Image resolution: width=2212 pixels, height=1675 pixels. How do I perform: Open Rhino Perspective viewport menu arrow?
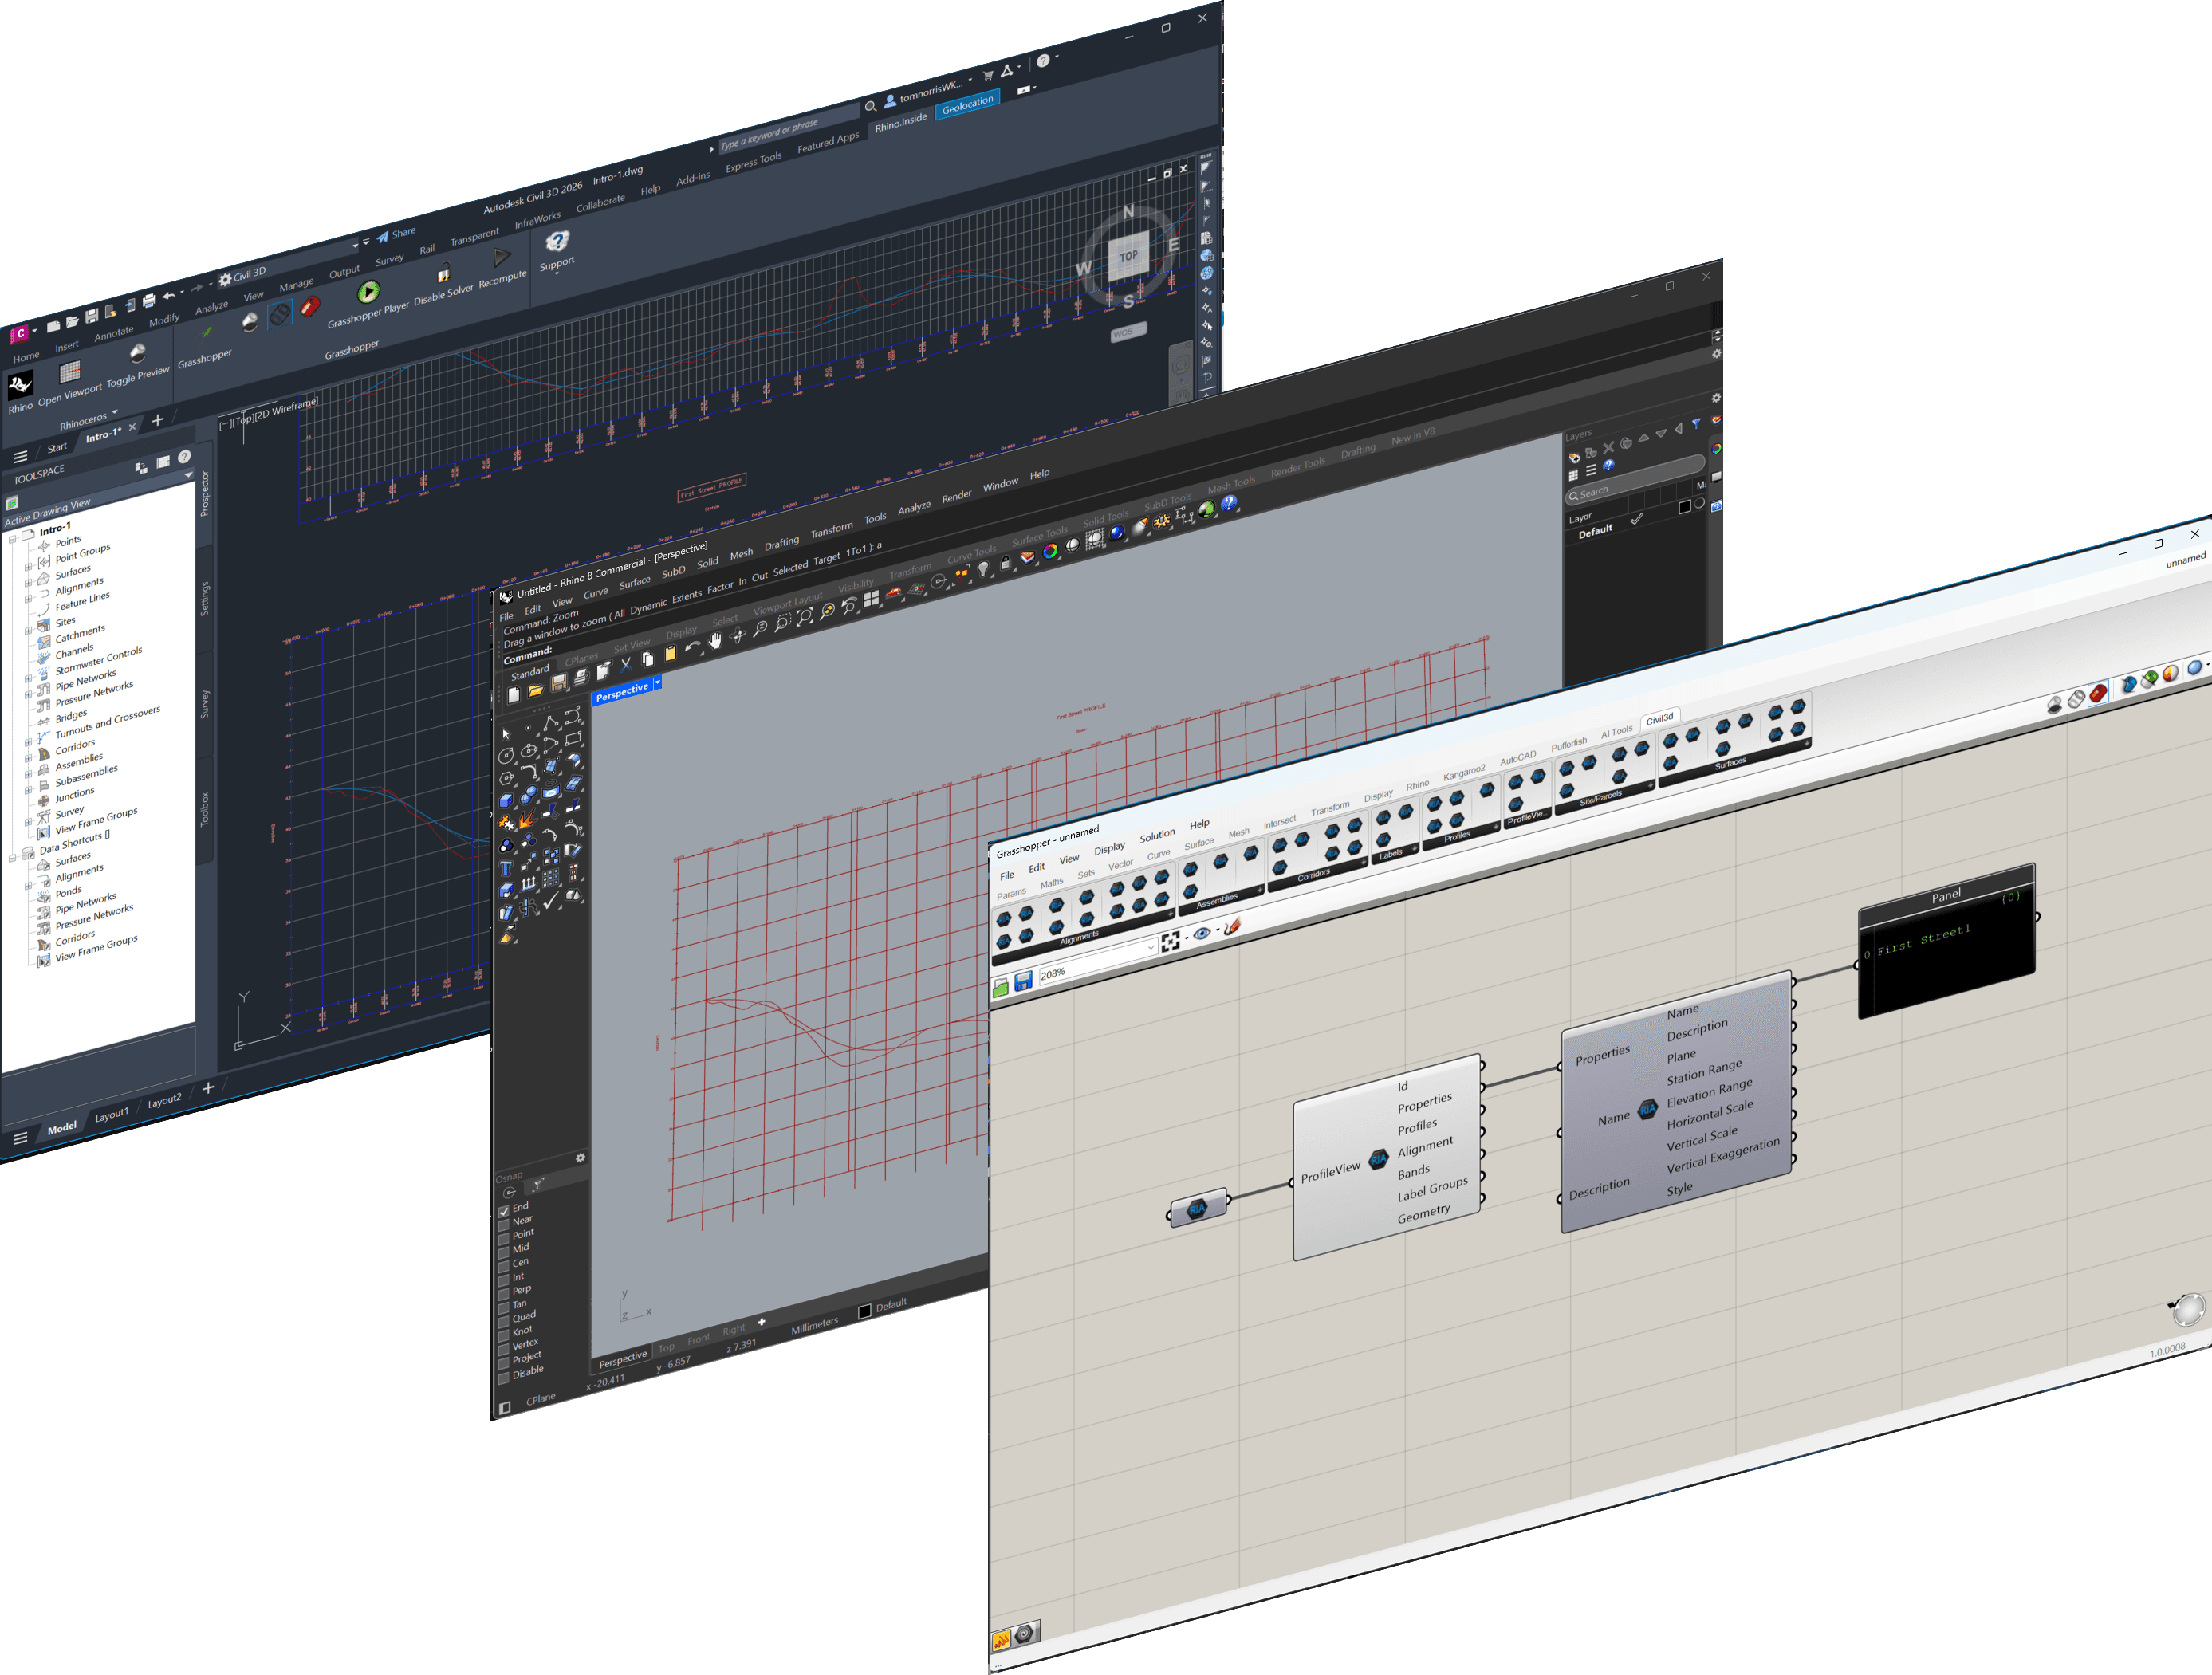[658, 682]
